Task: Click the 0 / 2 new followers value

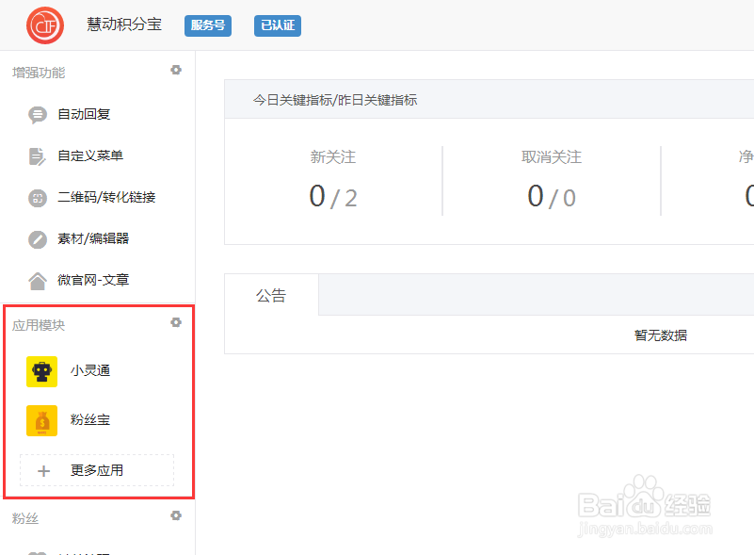Action: (x=333, y=196)
